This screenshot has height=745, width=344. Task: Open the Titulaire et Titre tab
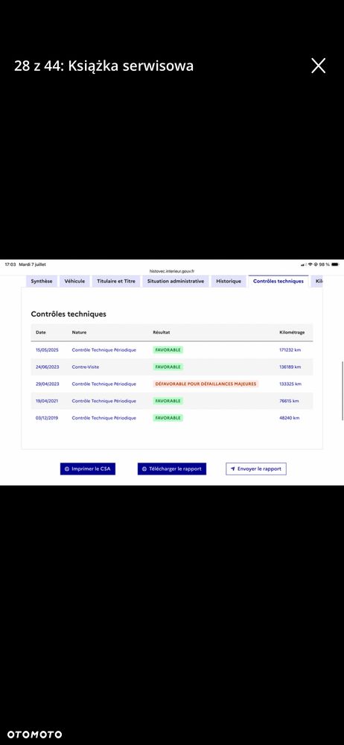coord(116,282)
